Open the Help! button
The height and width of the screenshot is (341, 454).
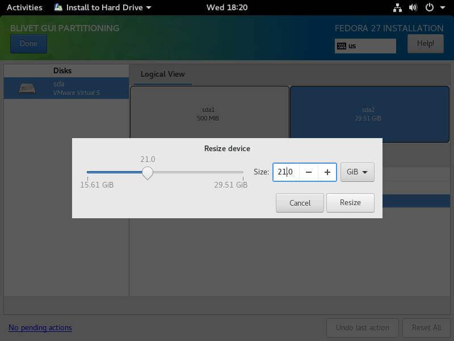425,44
